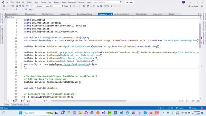206x116 pixels.
Task: Switch to MembersController.cs tab
Action: [x=122, y=14]
